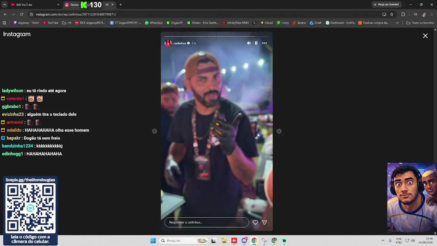The height and width of the screenshot is (246, 437).
Task: Open the media controls button
Action: (x=415, y=14)
